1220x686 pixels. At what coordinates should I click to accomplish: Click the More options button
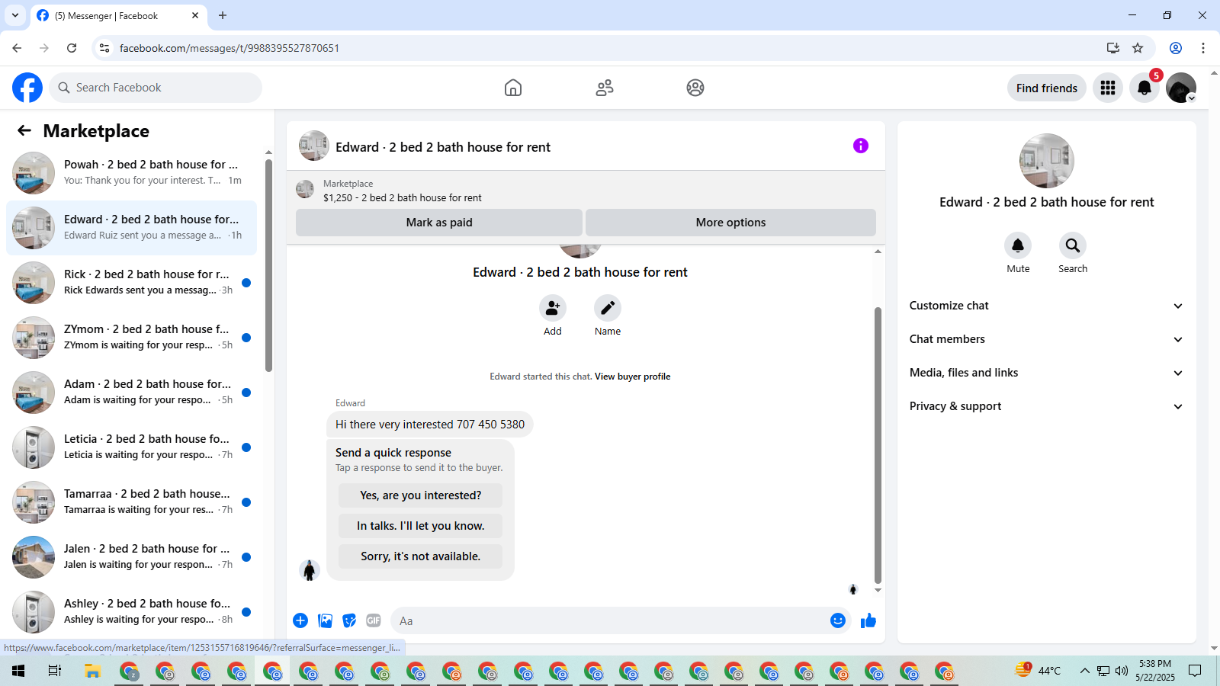click(x=730, y=223)
